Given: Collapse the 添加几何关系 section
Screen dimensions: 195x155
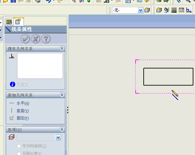Looking at the screenshot, I should (62, 95).
